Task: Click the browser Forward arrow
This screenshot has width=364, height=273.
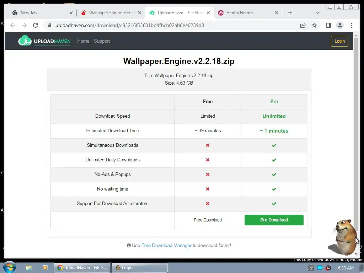Action: [24, 25]
